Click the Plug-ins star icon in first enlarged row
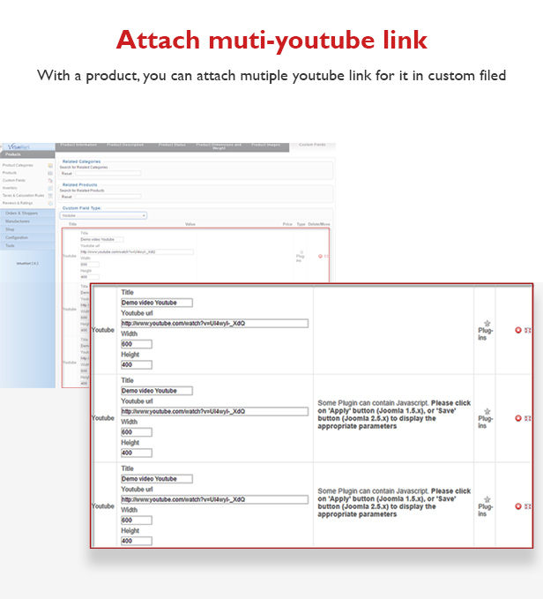Image resolution: width=543 pixels, height=599 pixels. point(487,323)
